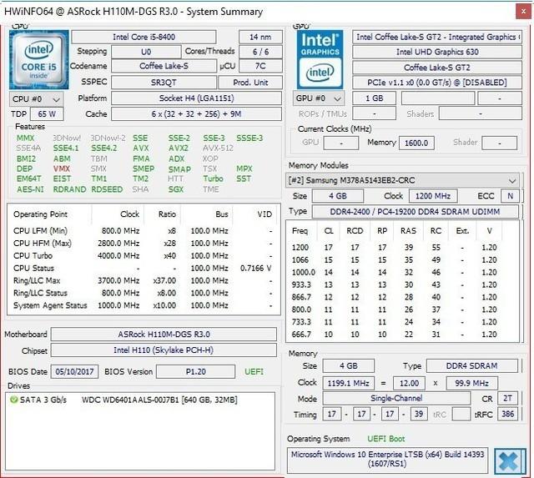Image resolution: width=534 pixels, height=478 pixels.
Task: Click the Socket H4 (LGA1151) platform field
Action: (197, 98)
